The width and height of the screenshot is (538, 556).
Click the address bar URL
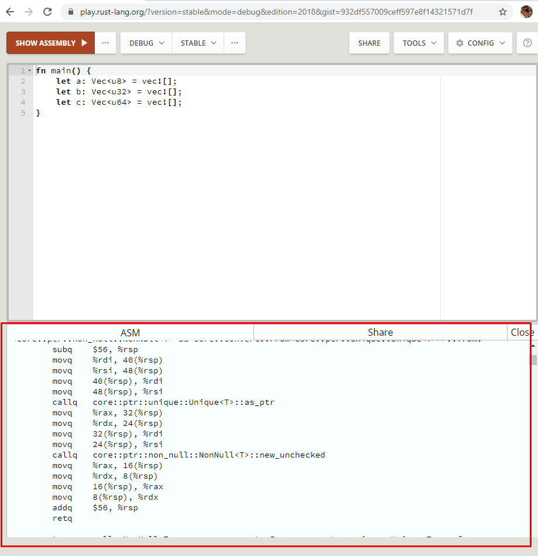tap(276, 12)
